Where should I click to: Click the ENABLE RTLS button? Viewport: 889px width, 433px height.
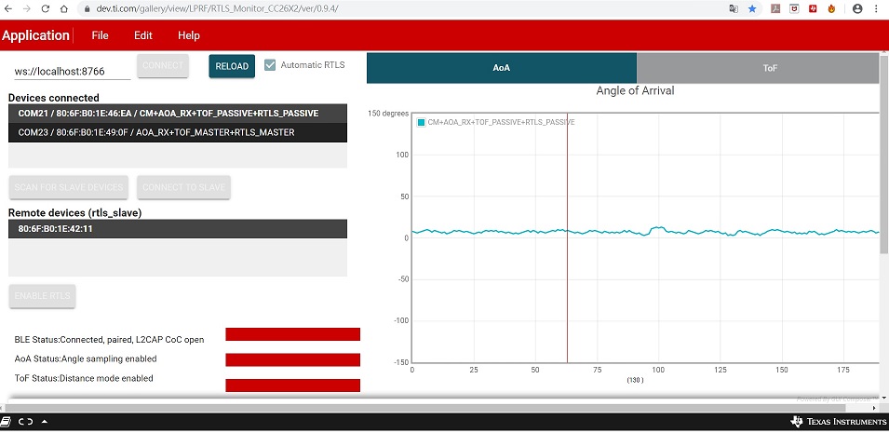click(x=43, y=296)
